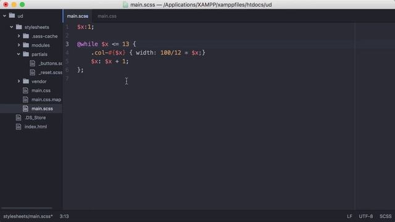The height and width of the screenshot is (222, 395).
Task: Select the vendor folder label
Action: 39,81
